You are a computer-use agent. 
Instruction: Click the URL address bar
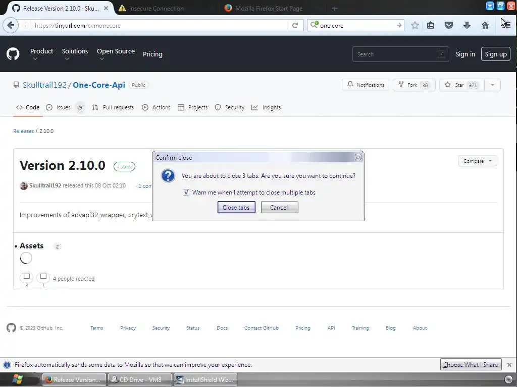160,25
